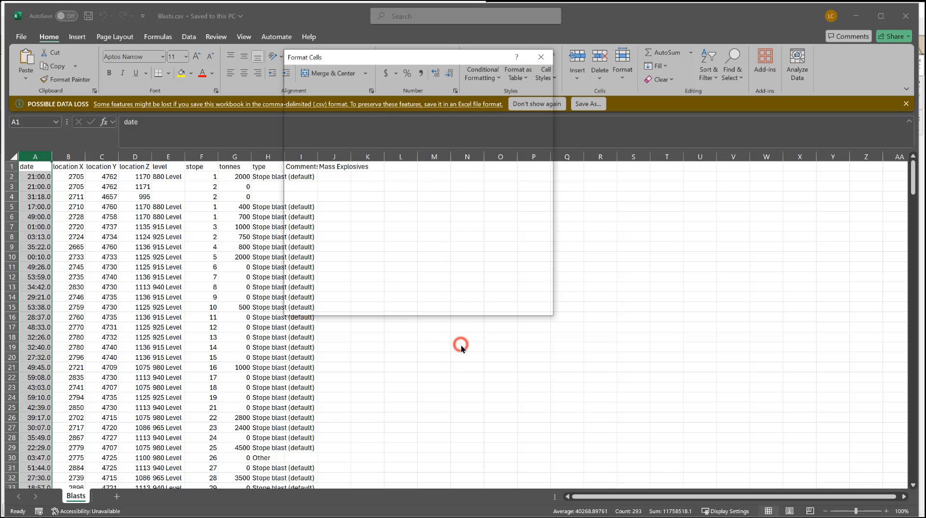926x518 pixels.
Task: Adjust the zoom slider handle
Action: coord(856,511)
